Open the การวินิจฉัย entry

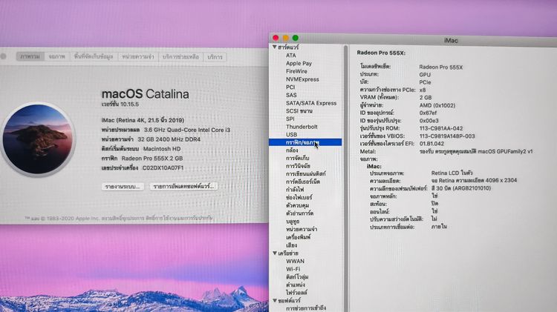pyautogui.click(x=298, y=166)
